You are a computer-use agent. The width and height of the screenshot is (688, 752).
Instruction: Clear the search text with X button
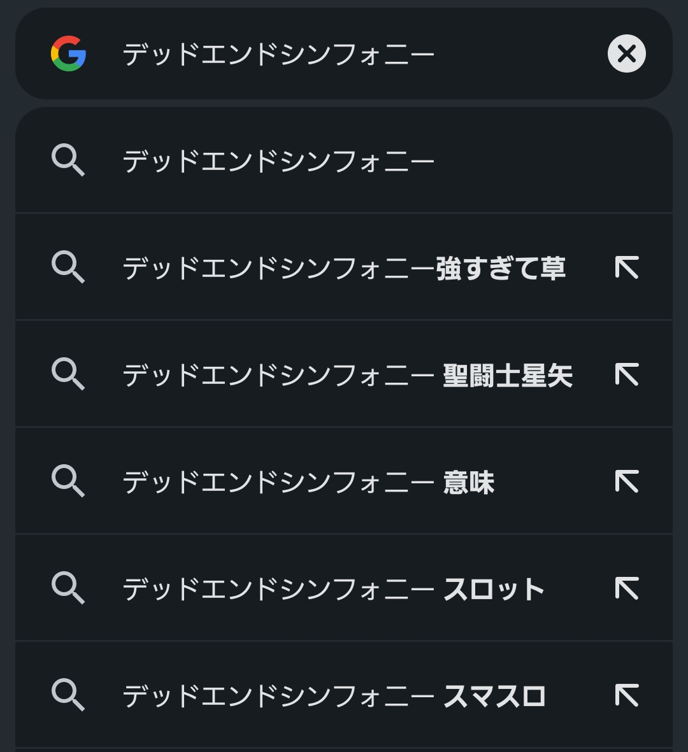(x=626, y=53)
